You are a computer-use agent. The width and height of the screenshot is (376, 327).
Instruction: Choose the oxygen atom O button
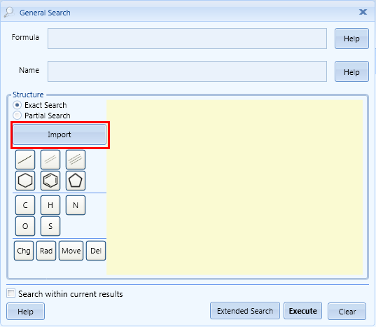pos(25,226)
